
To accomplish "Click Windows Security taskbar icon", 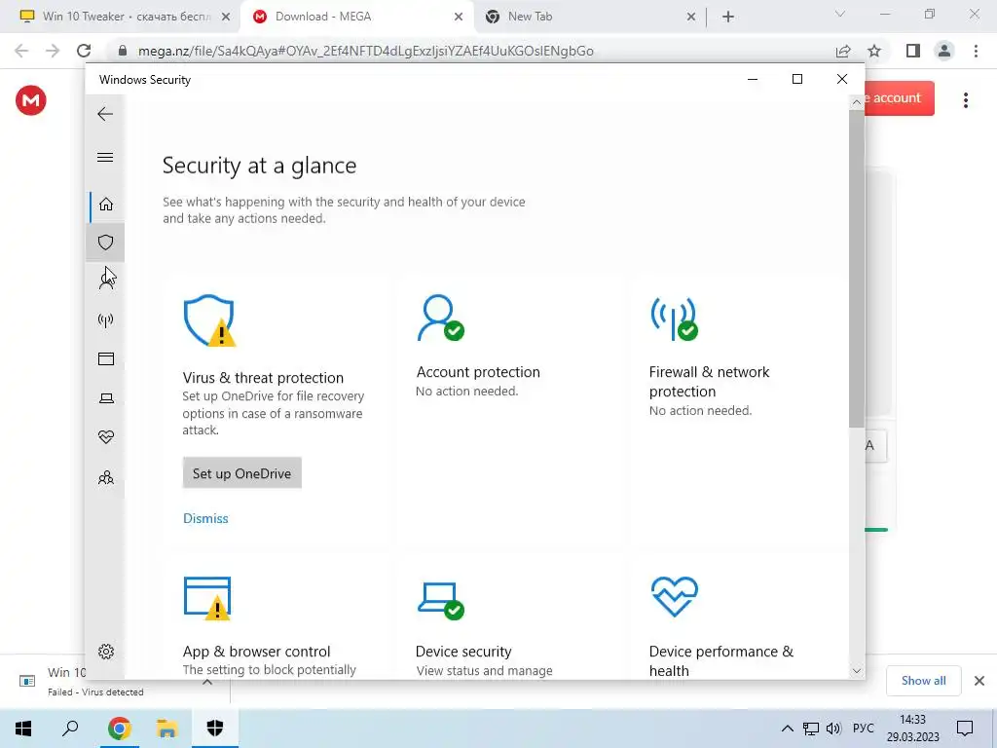I will pos(215,729).
